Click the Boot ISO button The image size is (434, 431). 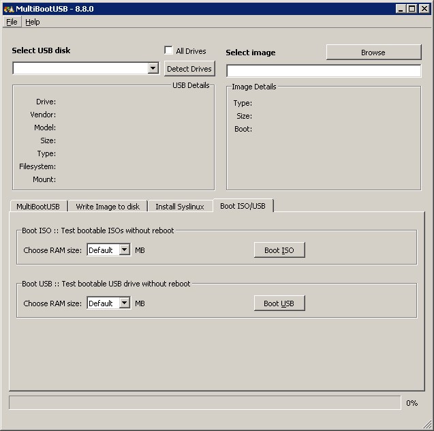(x=279, y=250)
